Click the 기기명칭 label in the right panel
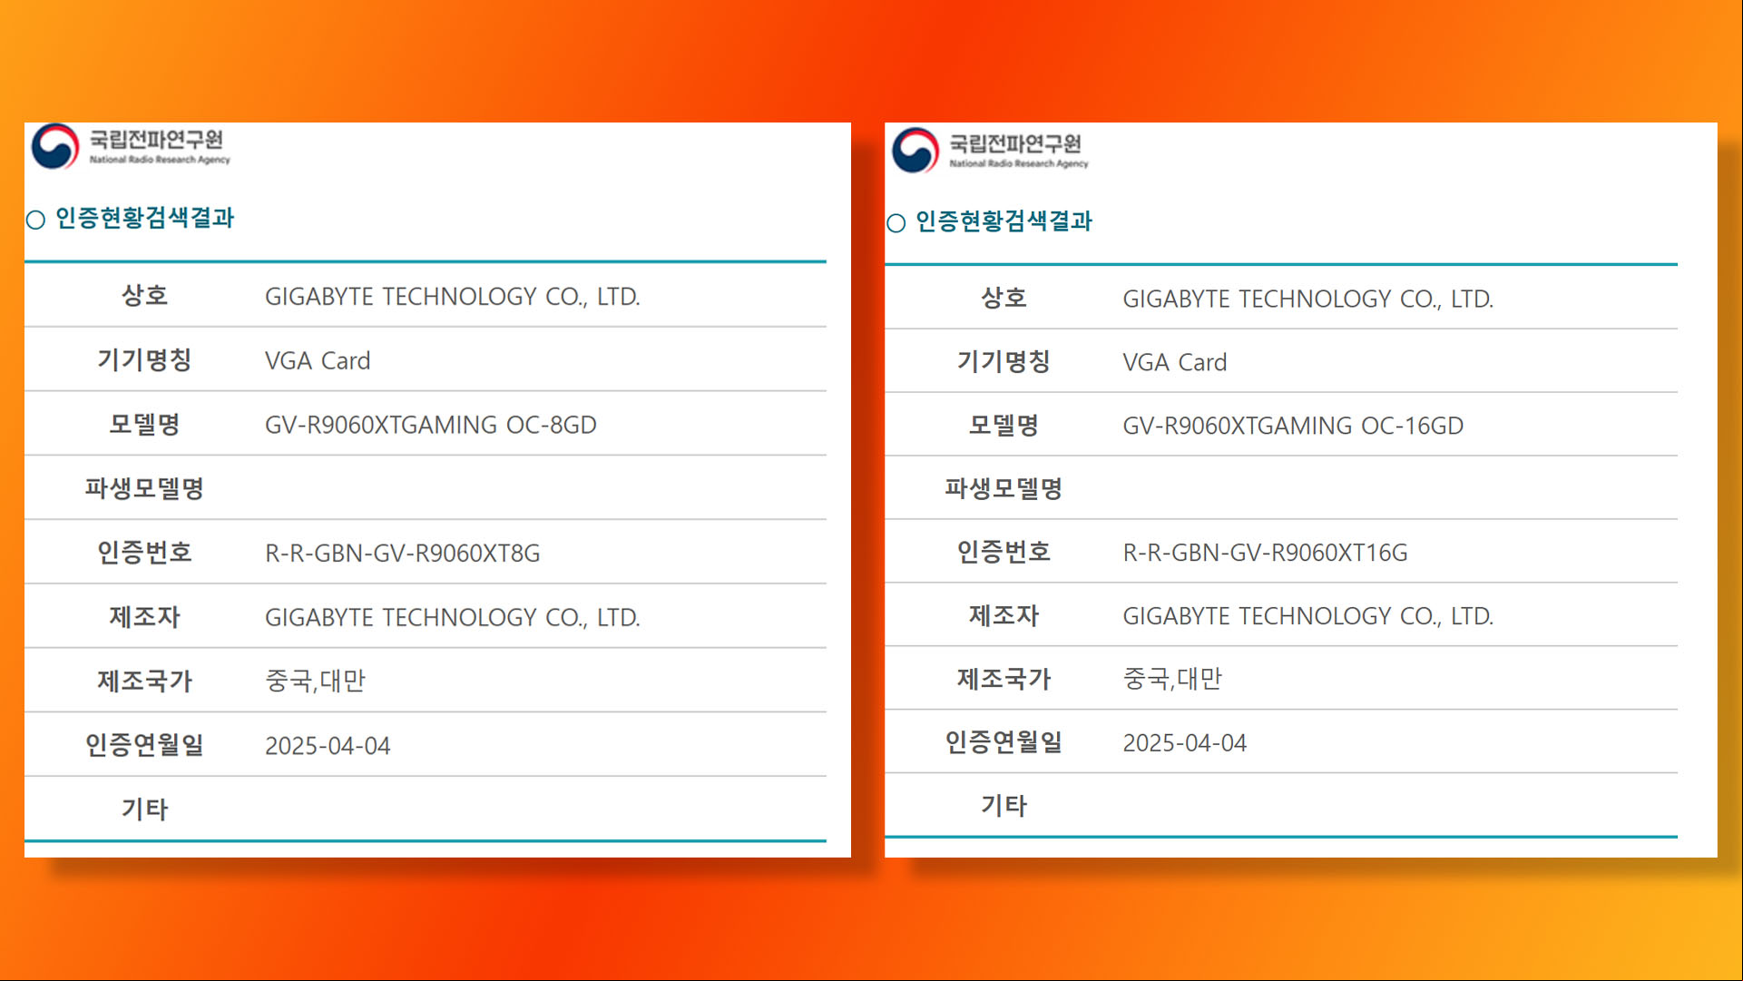The width and height of the screenshot is (1743, 981). [1004, 361]
